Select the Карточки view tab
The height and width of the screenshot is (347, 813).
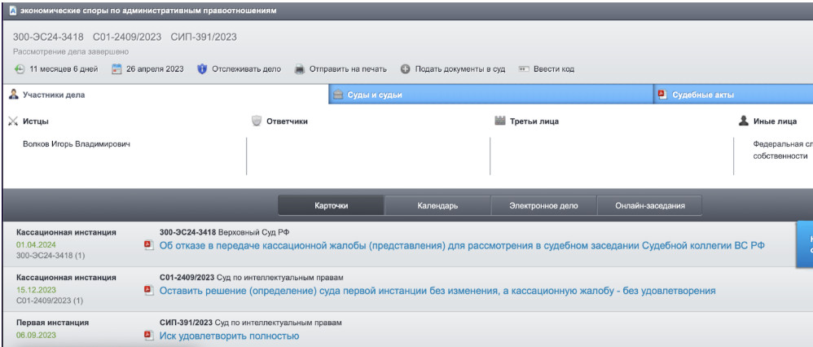click(332, 205)
